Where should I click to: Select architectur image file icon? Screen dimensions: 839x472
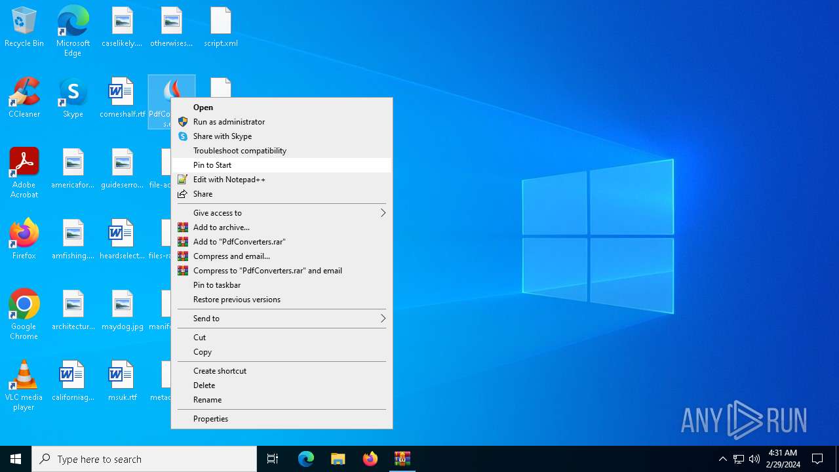coord(73,311)
